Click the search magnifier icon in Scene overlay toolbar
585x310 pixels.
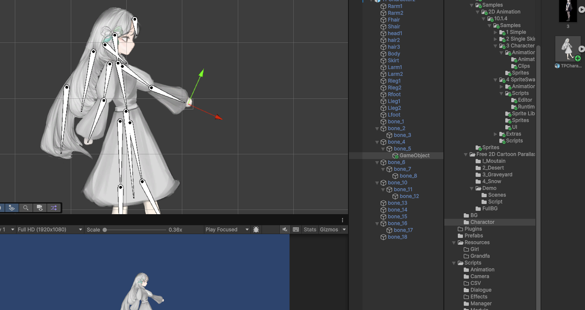tap(26, 208)
